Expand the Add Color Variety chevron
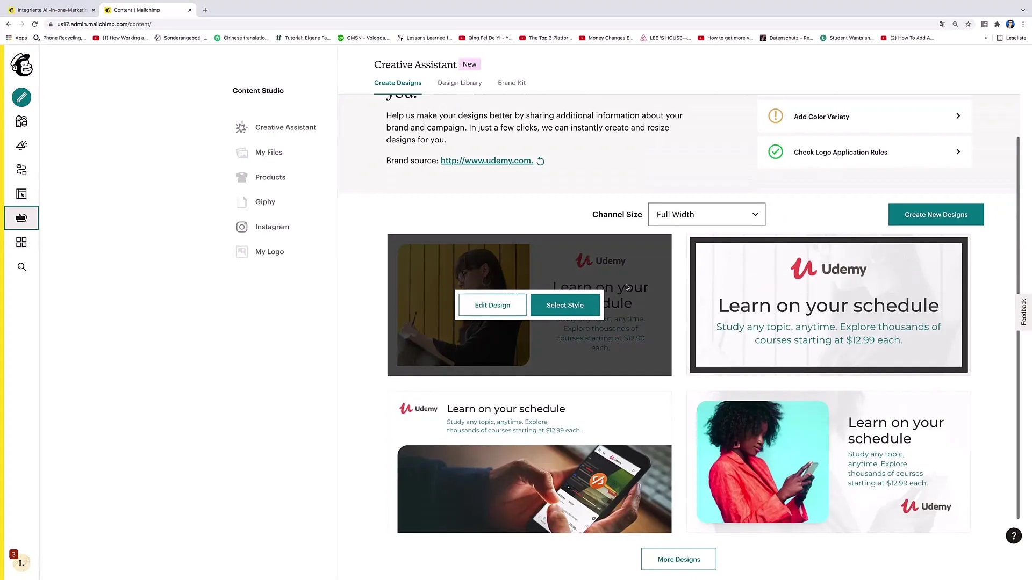Viewport: 1032px width, 580px height. (958, 116)
